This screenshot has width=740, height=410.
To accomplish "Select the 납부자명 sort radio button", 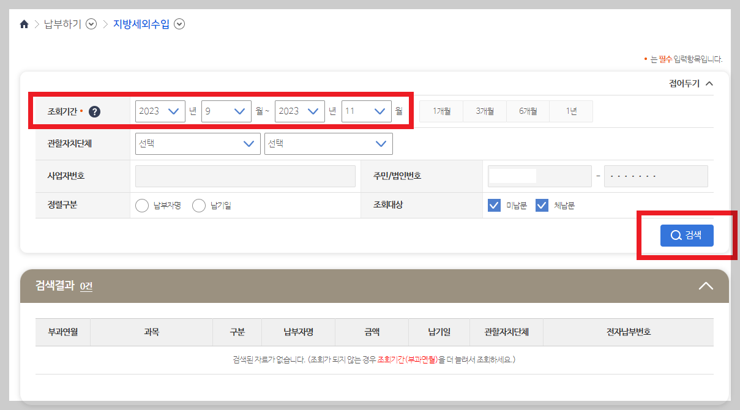I will coord(141,205).
